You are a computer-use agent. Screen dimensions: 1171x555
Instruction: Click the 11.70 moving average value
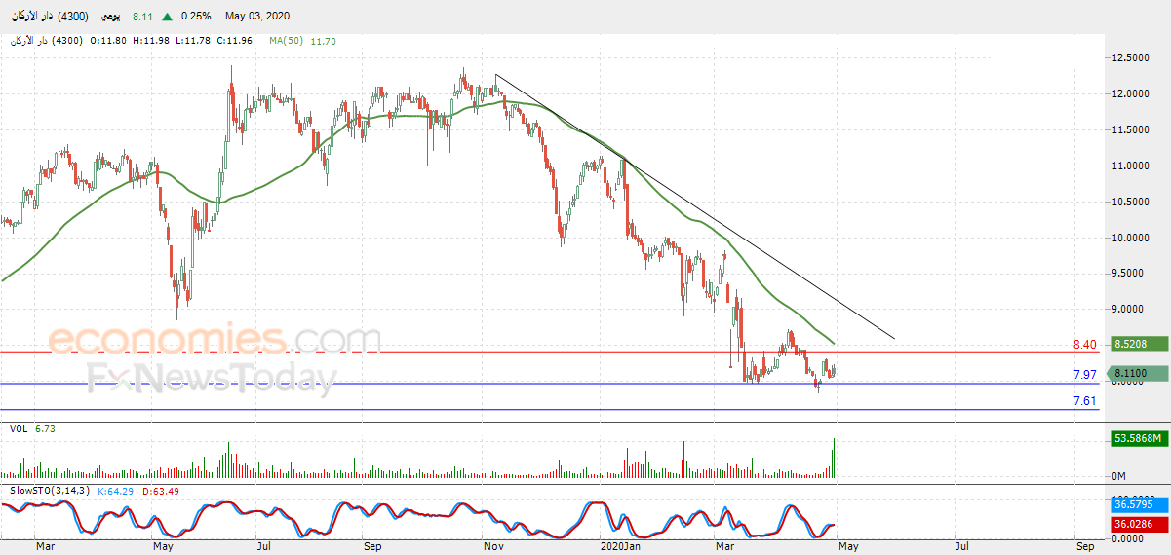[322, 41]
